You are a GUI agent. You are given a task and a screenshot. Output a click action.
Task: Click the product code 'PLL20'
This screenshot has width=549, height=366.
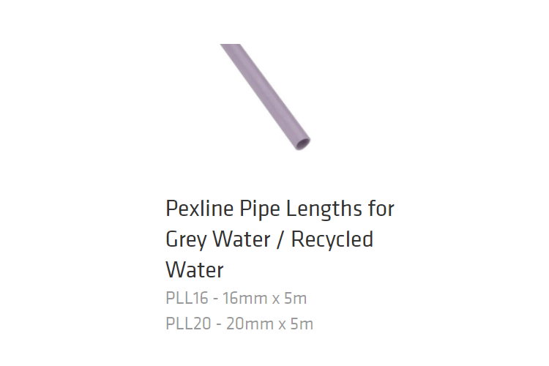point(188,324)
